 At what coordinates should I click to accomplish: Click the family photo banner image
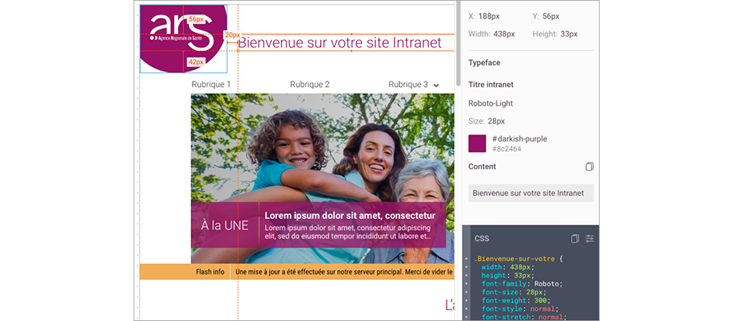(x=322, y=148)
